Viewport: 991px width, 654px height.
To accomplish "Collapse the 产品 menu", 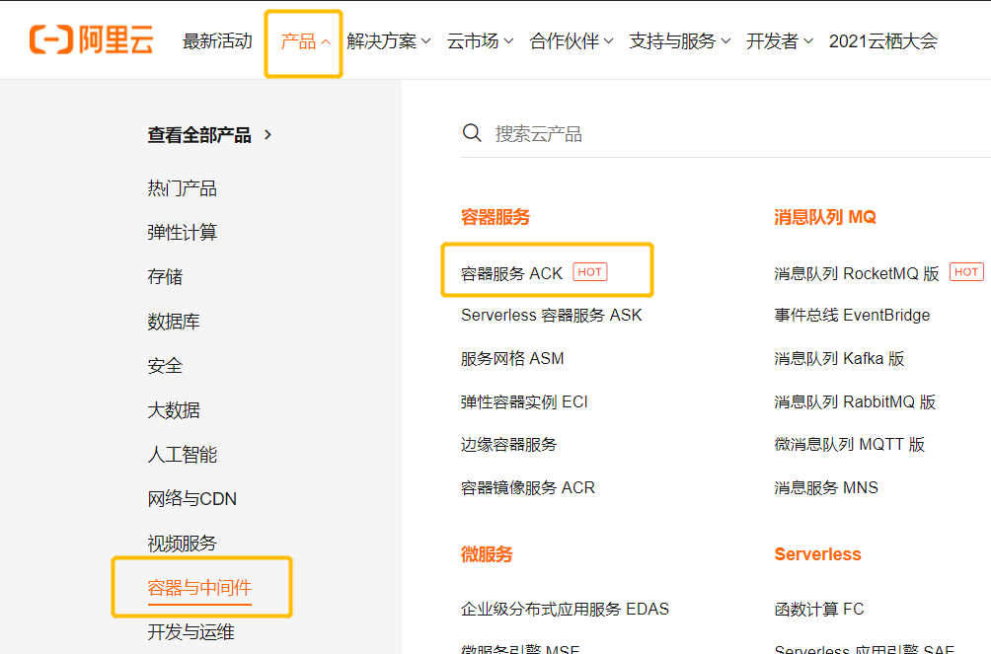I will tap(305, 41).
